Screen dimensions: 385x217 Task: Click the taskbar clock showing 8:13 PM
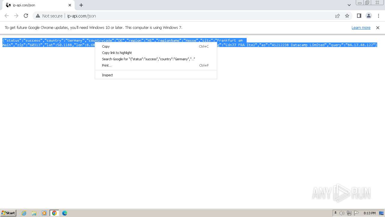[x=369, y=213]
